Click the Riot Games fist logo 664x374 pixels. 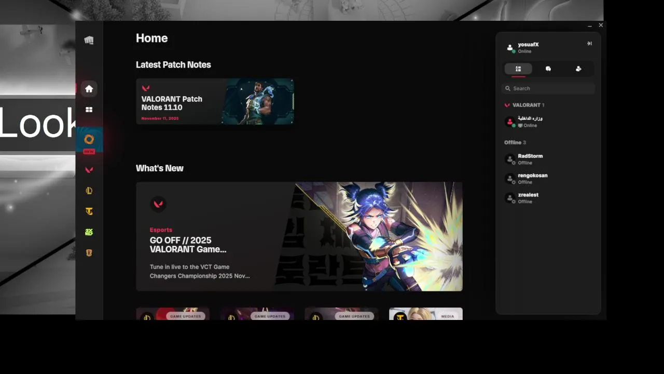tap(89, 40)
